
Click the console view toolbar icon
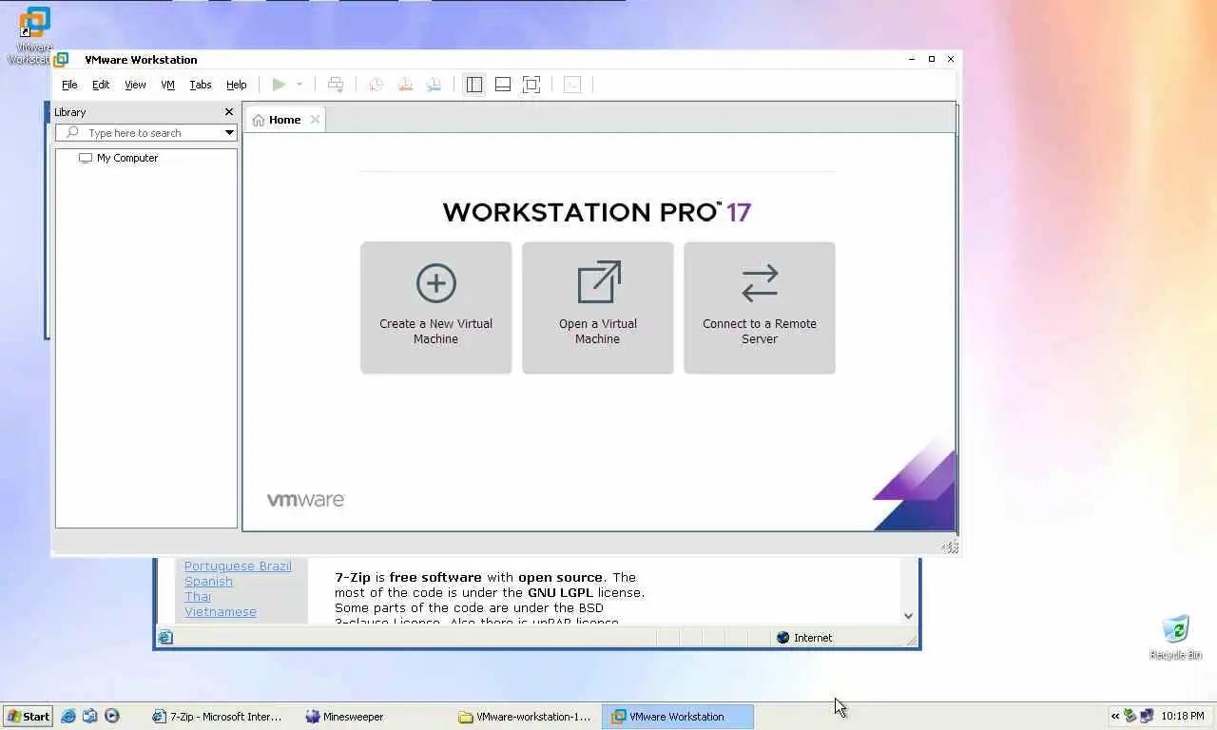click(572, 85)
